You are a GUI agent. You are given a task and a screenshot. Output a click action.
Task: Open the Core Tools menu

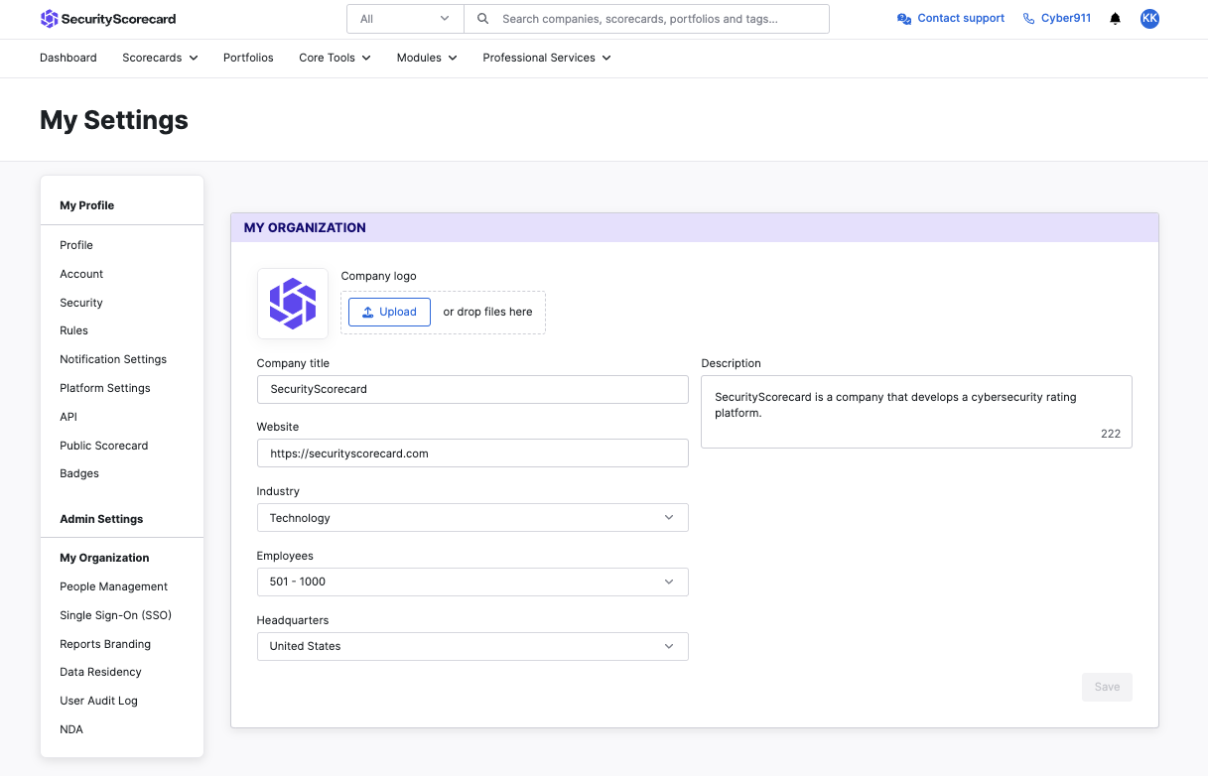coord(335,58)
